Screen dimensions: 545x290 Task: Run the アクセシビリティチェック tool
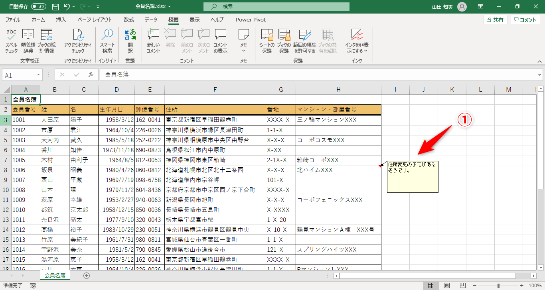pos(78,41)
